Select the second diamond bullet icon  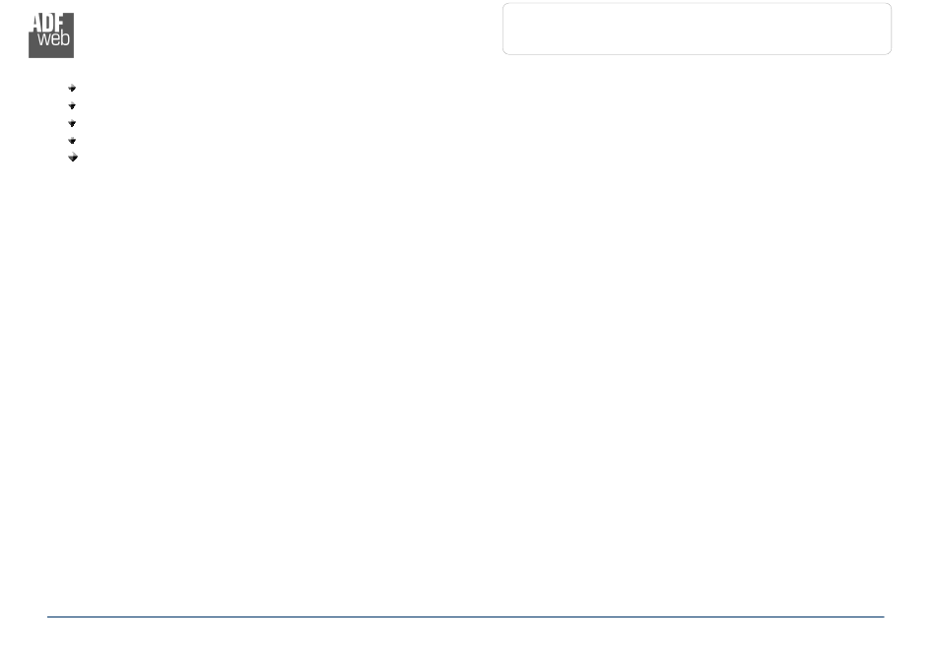(x=72, y=105)
